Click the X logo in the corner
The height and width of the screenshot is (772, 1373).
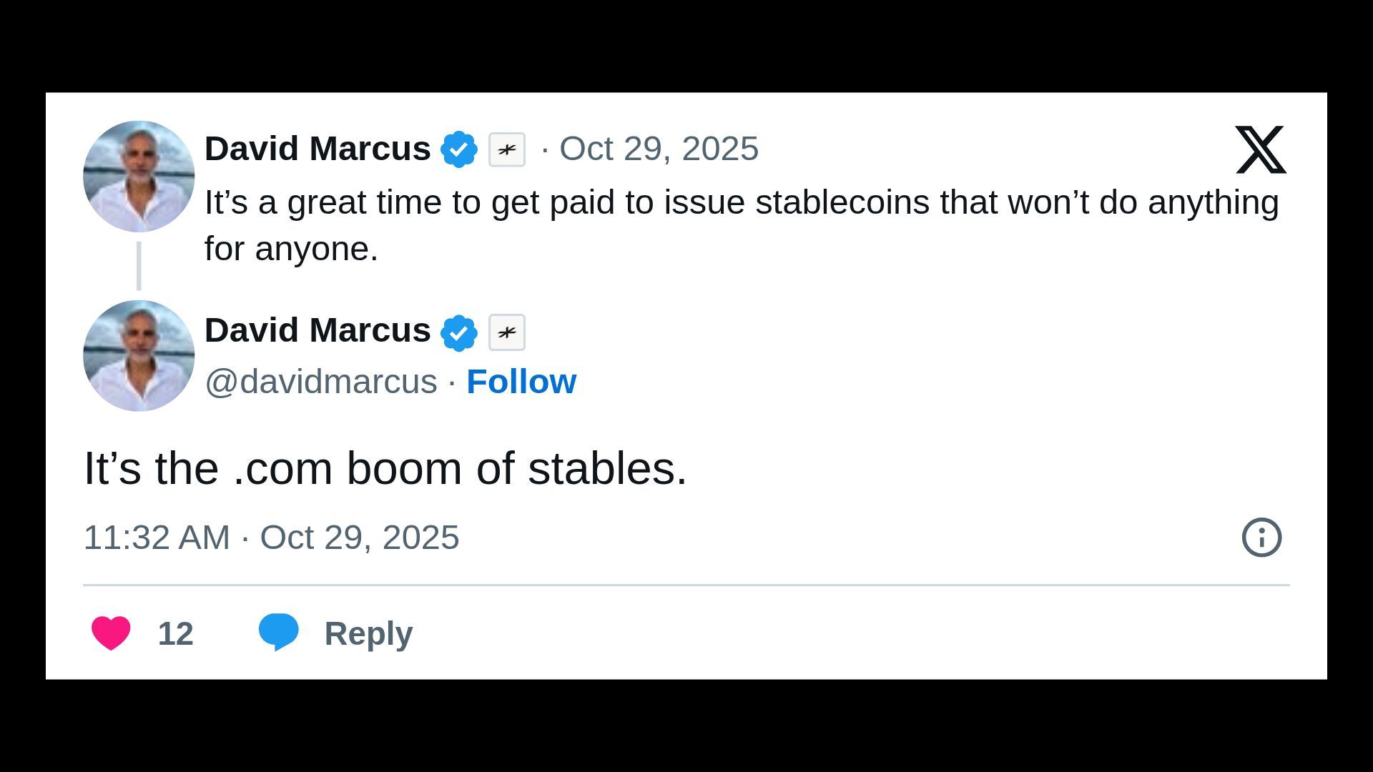[1261, 150]
